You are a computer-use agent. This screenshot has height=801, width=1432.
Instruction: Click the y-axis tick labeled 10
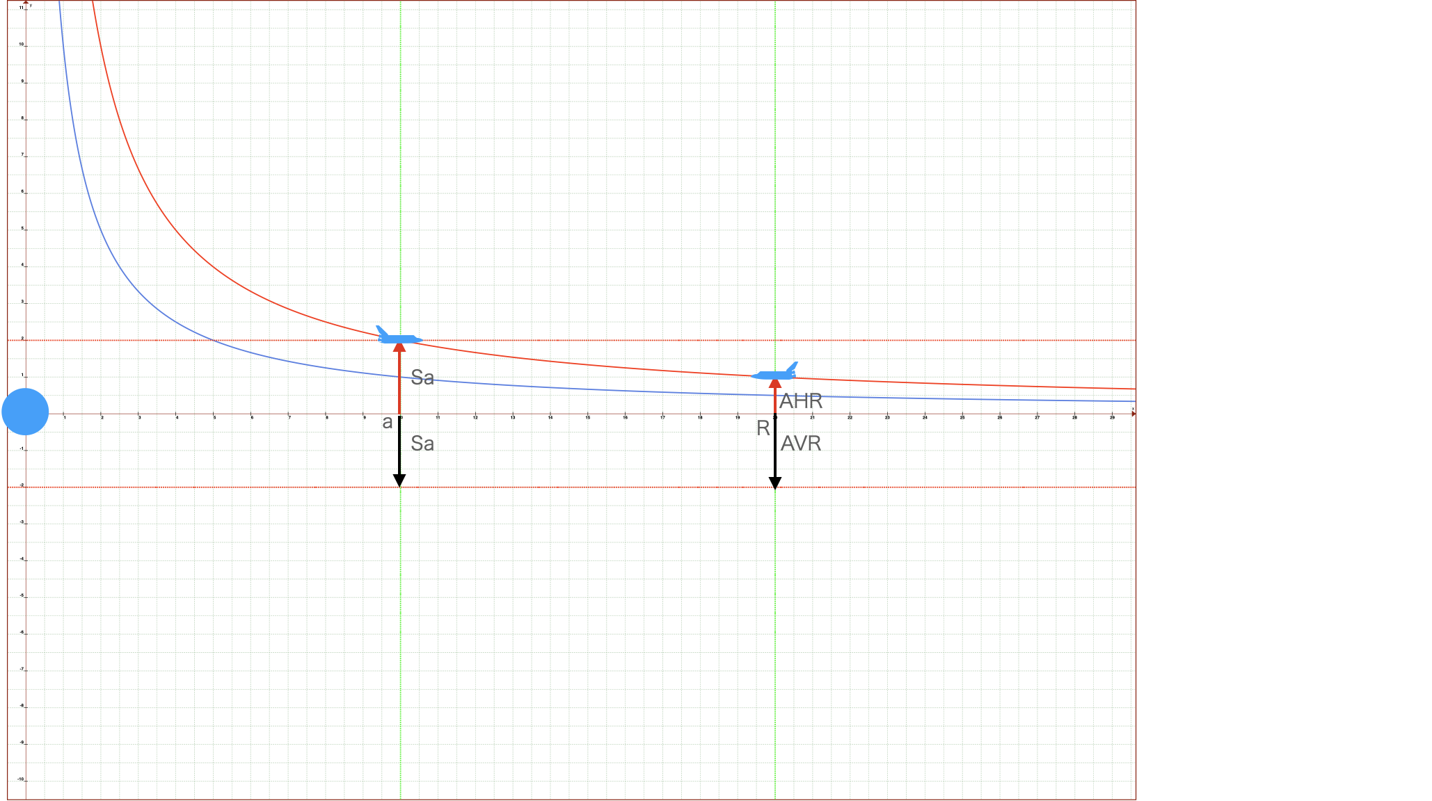(x=22, y=44)
